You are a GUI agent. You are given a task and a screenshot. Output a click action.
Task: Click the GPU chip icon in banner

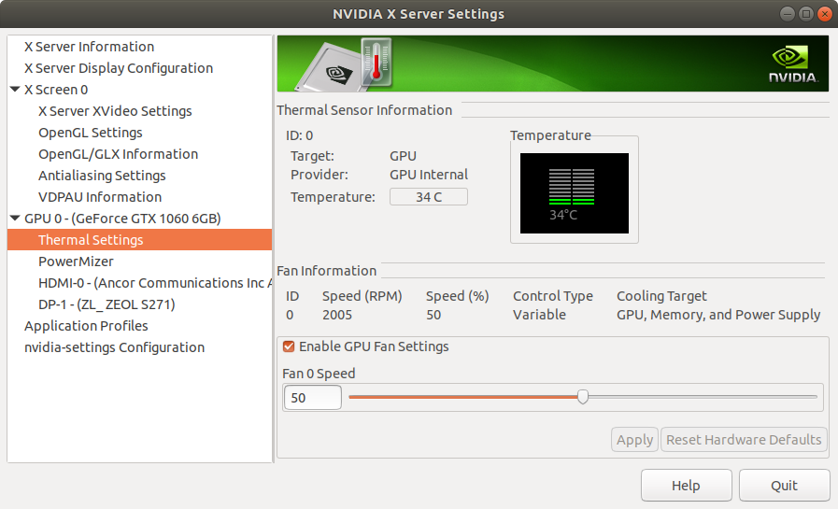point(332,69)
